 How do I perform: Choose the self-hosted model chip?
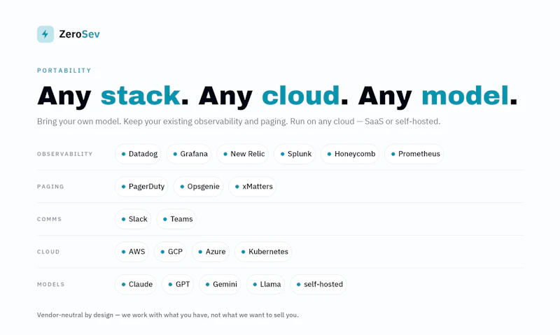tap(318, 285)
